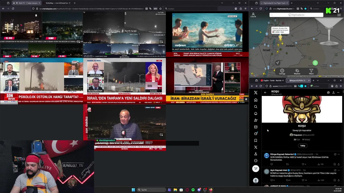The height and width of the screenshot is (193, 344).
Task: Click the Flightradar24 search field
Action: coord(296,15)
